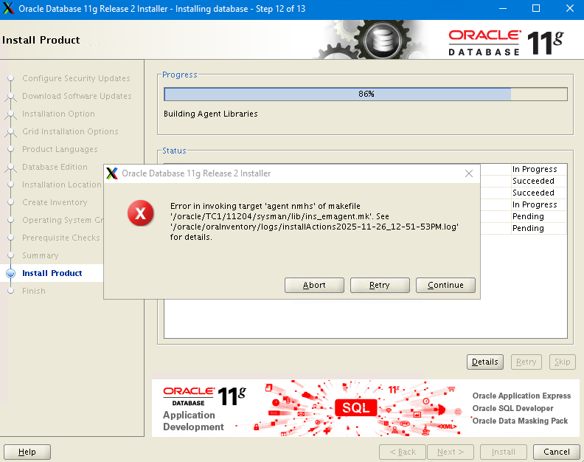Click the Next button
This screenshot has height=462, width=584.
451,452
